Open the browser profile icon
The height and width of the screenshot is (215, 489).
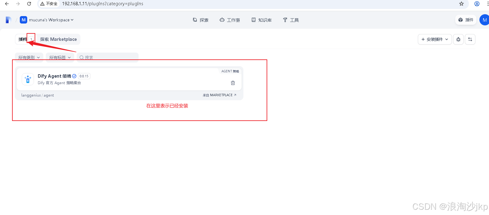(477, 4)
